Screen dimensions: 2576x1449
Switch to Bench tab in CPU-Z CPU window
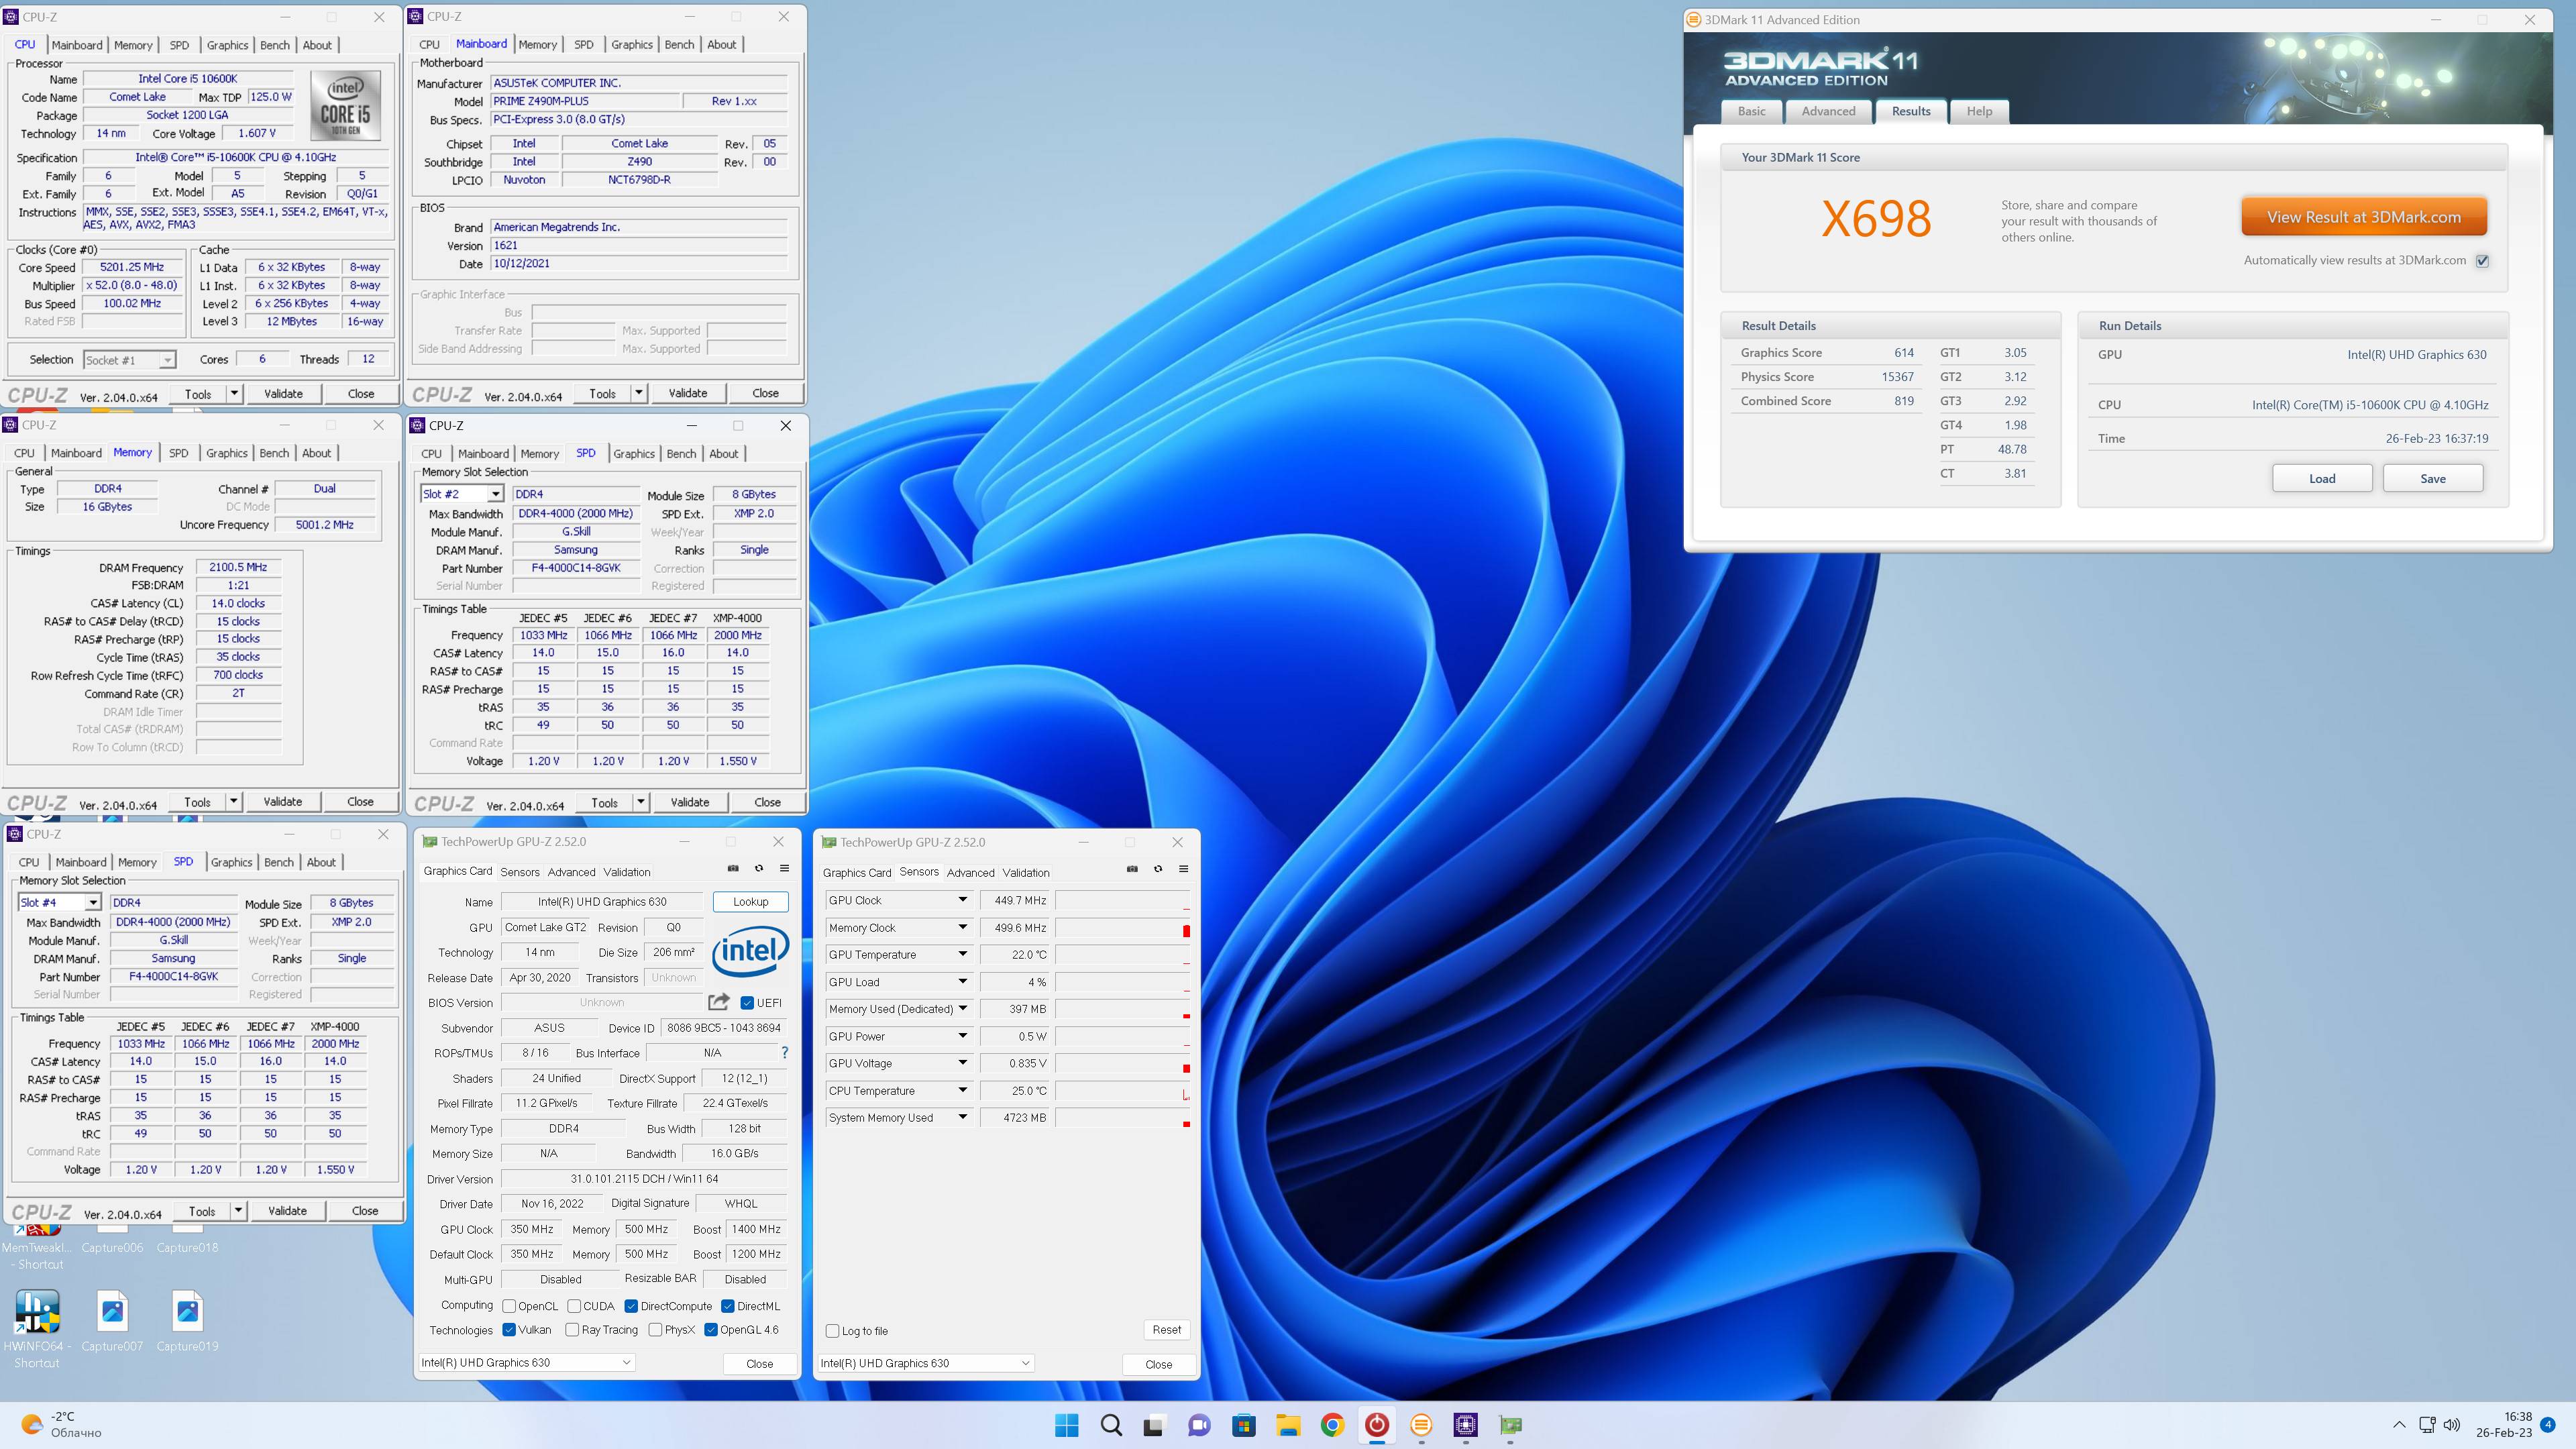(275, 45)
